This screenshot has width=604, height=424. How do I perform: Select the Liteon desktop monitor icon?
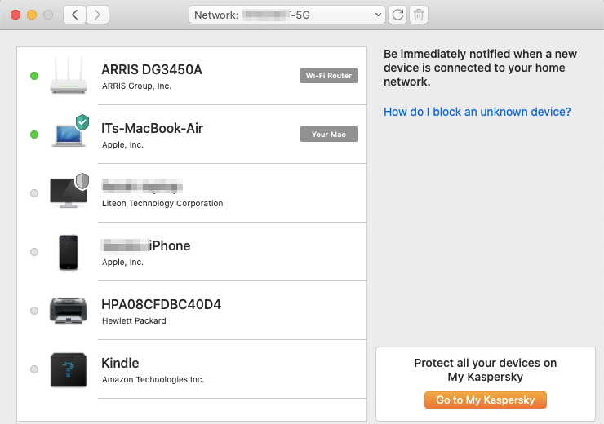pos(69,193)
